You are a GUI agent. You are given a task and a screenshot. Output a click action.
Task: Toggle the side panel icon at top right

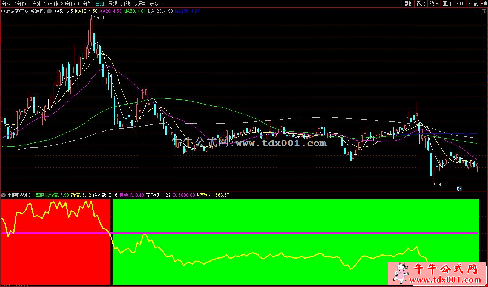coord(484,11)
